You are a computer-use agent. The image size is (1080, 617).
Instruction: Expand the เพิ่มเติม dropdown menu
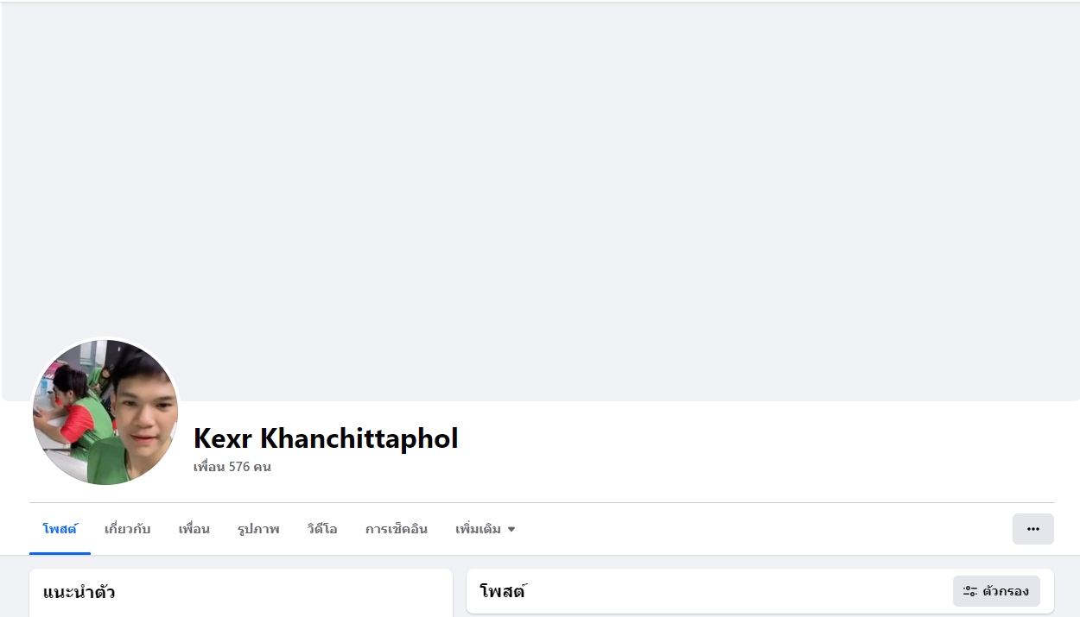(485, 529)
